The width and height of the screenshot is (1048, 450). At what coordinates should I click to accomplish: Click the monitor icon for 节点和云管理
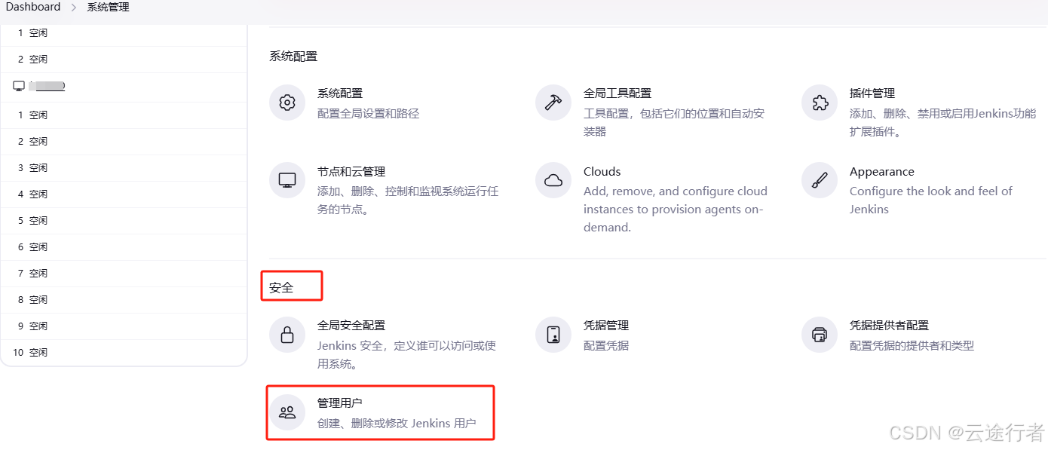pos(287,180)
